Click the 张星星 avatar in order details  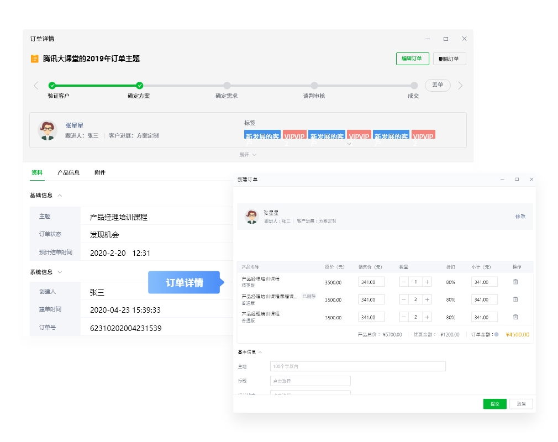(x=48, y=130)
